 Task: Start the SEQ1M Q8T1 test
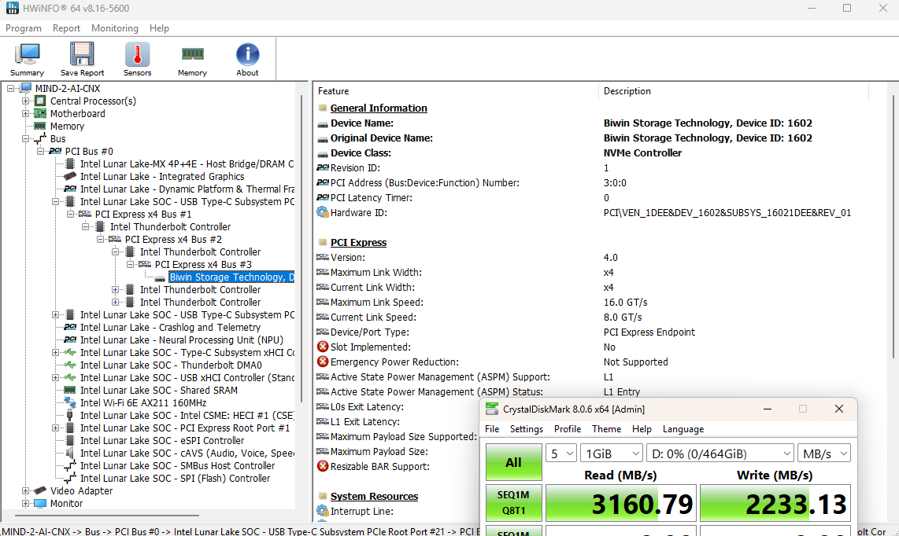pos(514,502)
